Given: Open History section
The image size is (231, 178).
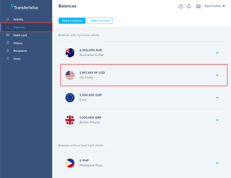Looking at the screenshot, I should 18,43.
